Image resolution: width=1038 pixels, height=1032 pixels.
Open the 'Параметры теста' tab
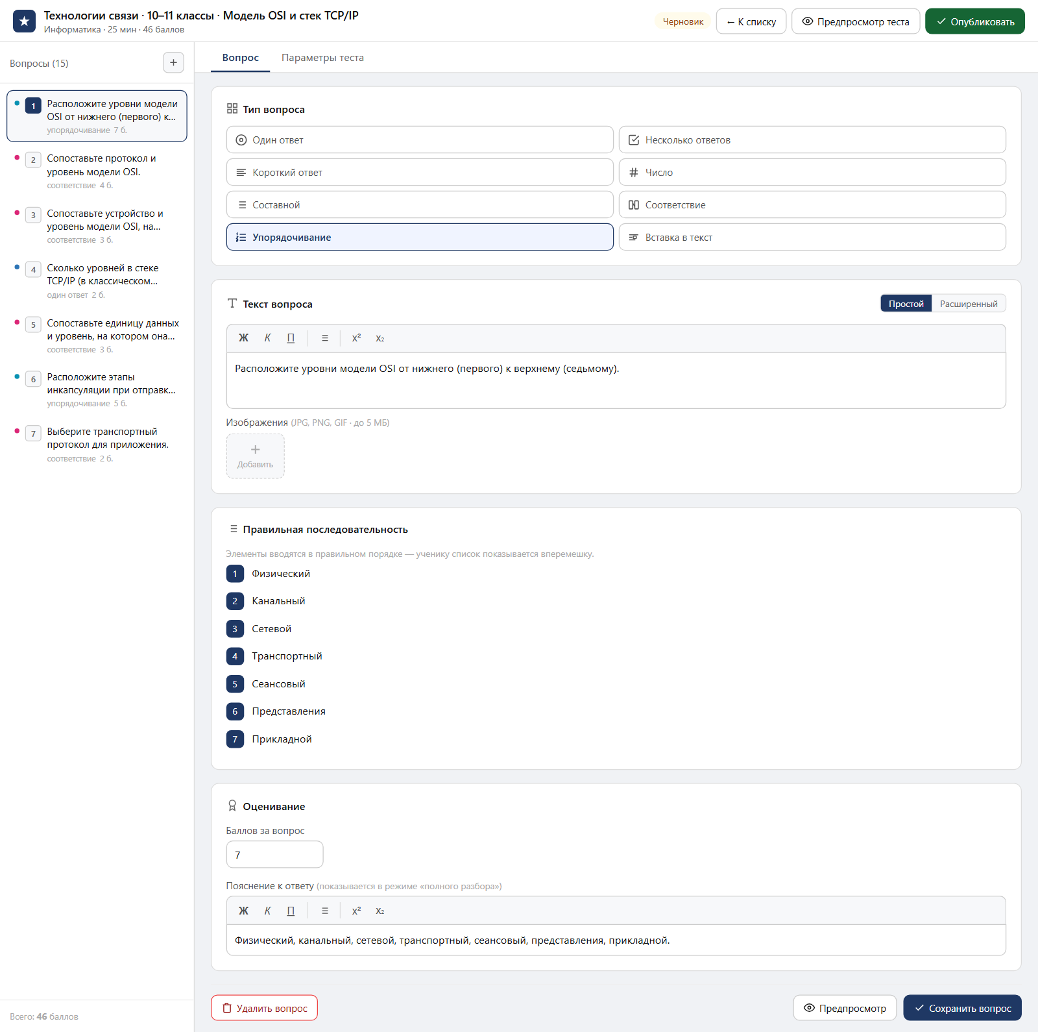[x=322, y=58]
